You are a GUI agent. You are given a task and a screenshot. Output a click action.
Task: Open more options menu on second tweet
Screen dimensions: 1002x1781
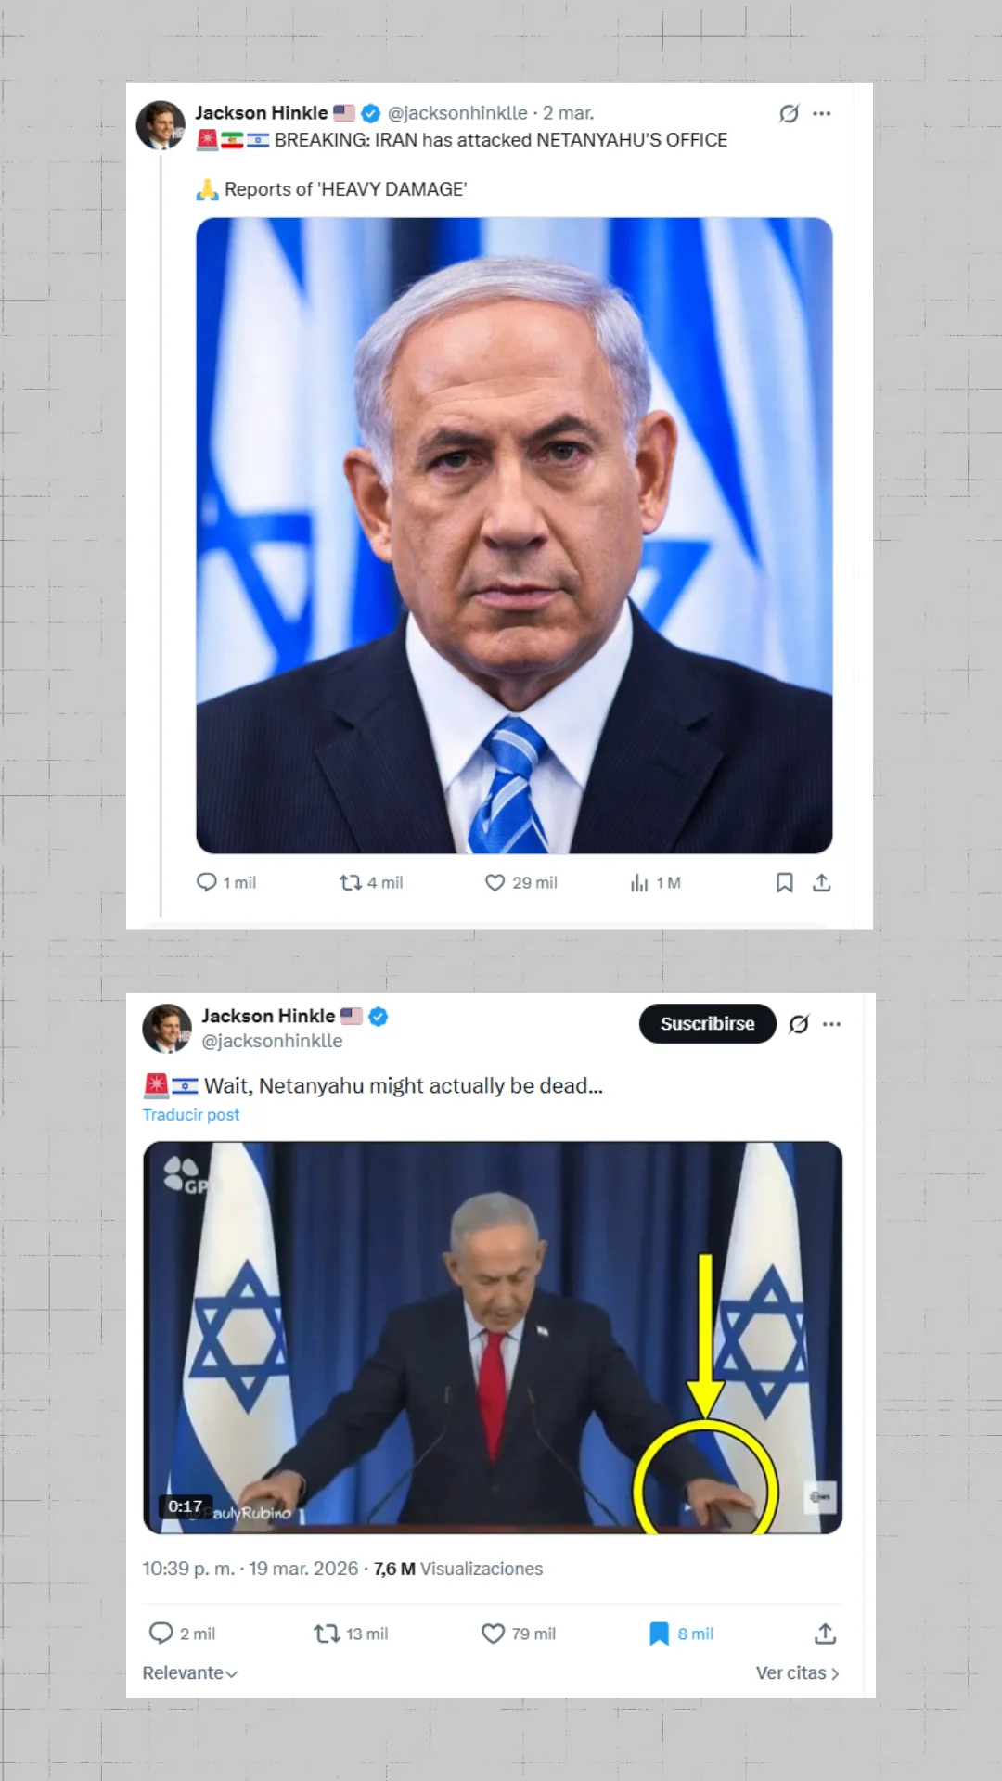point(832,1024)
